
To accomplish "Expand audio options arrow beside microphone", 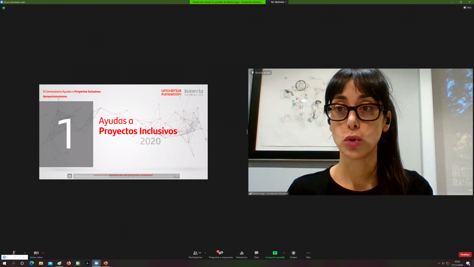I will click(x=25, y=252).
